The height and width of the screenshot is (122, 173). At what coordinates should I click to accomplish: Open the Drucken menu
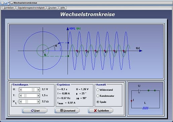pyautogui.click(x=52, y=8)
